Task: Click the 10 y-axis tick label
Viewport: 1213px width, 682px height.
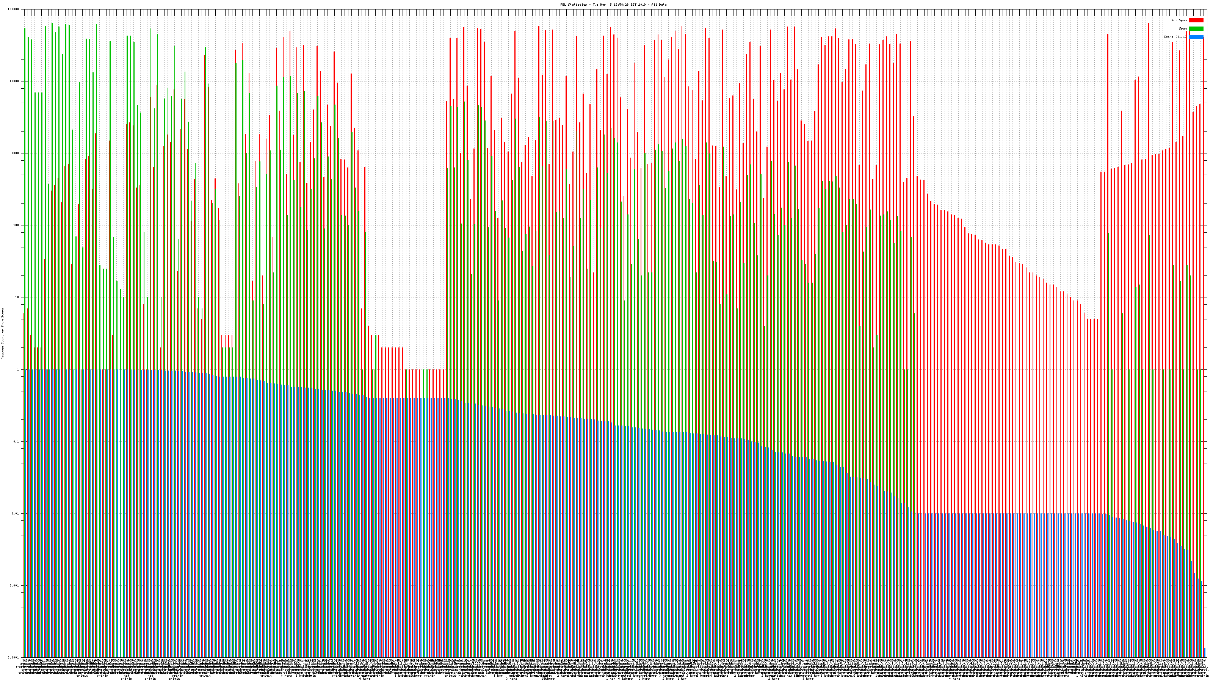Action: point(17,297)
